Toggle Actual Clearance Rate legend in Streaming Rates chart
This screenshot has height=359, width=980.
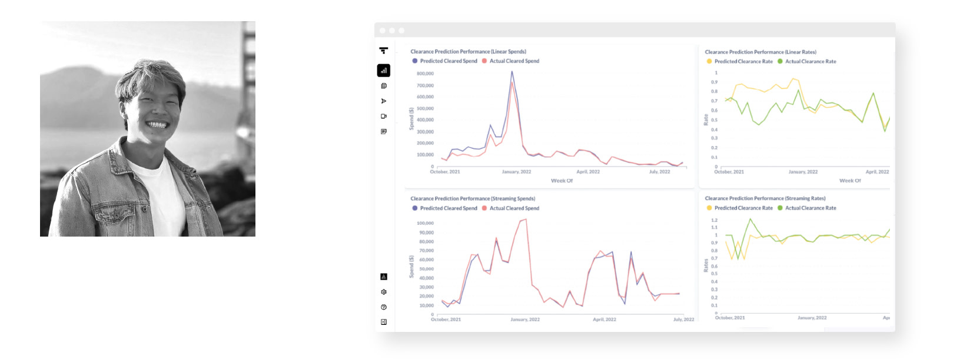[807, 208]
